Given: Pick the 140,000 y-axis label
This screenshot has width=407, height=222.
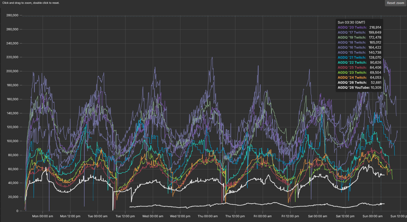Looking at the screenshot, I should pyautogui.click(x=12, y=113).
